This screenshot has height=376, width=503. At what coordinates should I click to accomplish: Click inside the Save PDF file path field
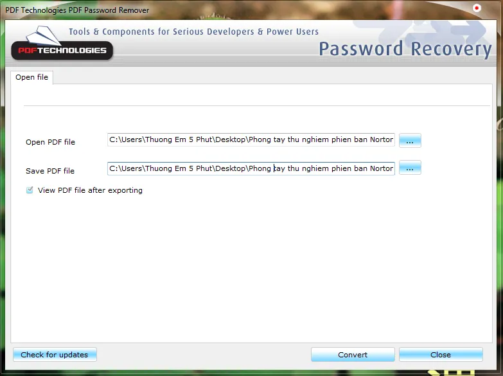(251, 168)
